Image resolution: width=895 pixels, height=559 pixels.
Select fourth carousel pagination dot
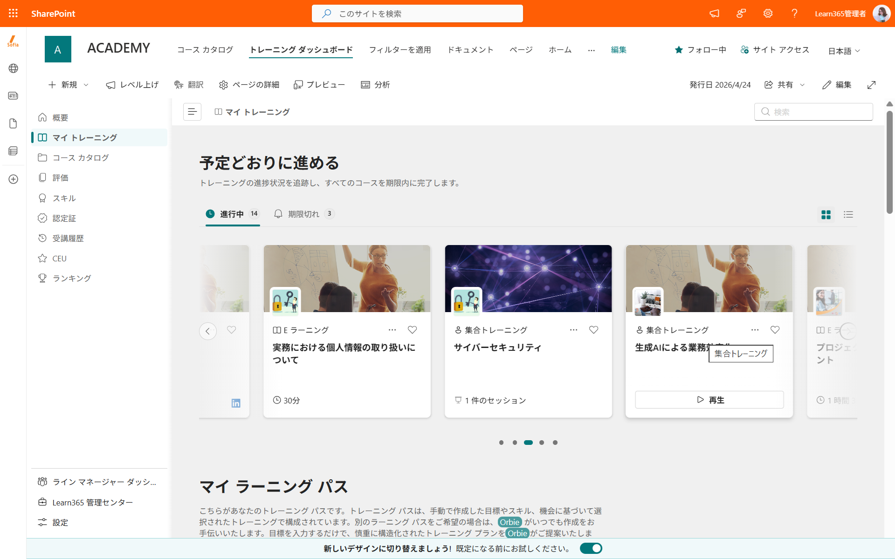tap(542, 443)
